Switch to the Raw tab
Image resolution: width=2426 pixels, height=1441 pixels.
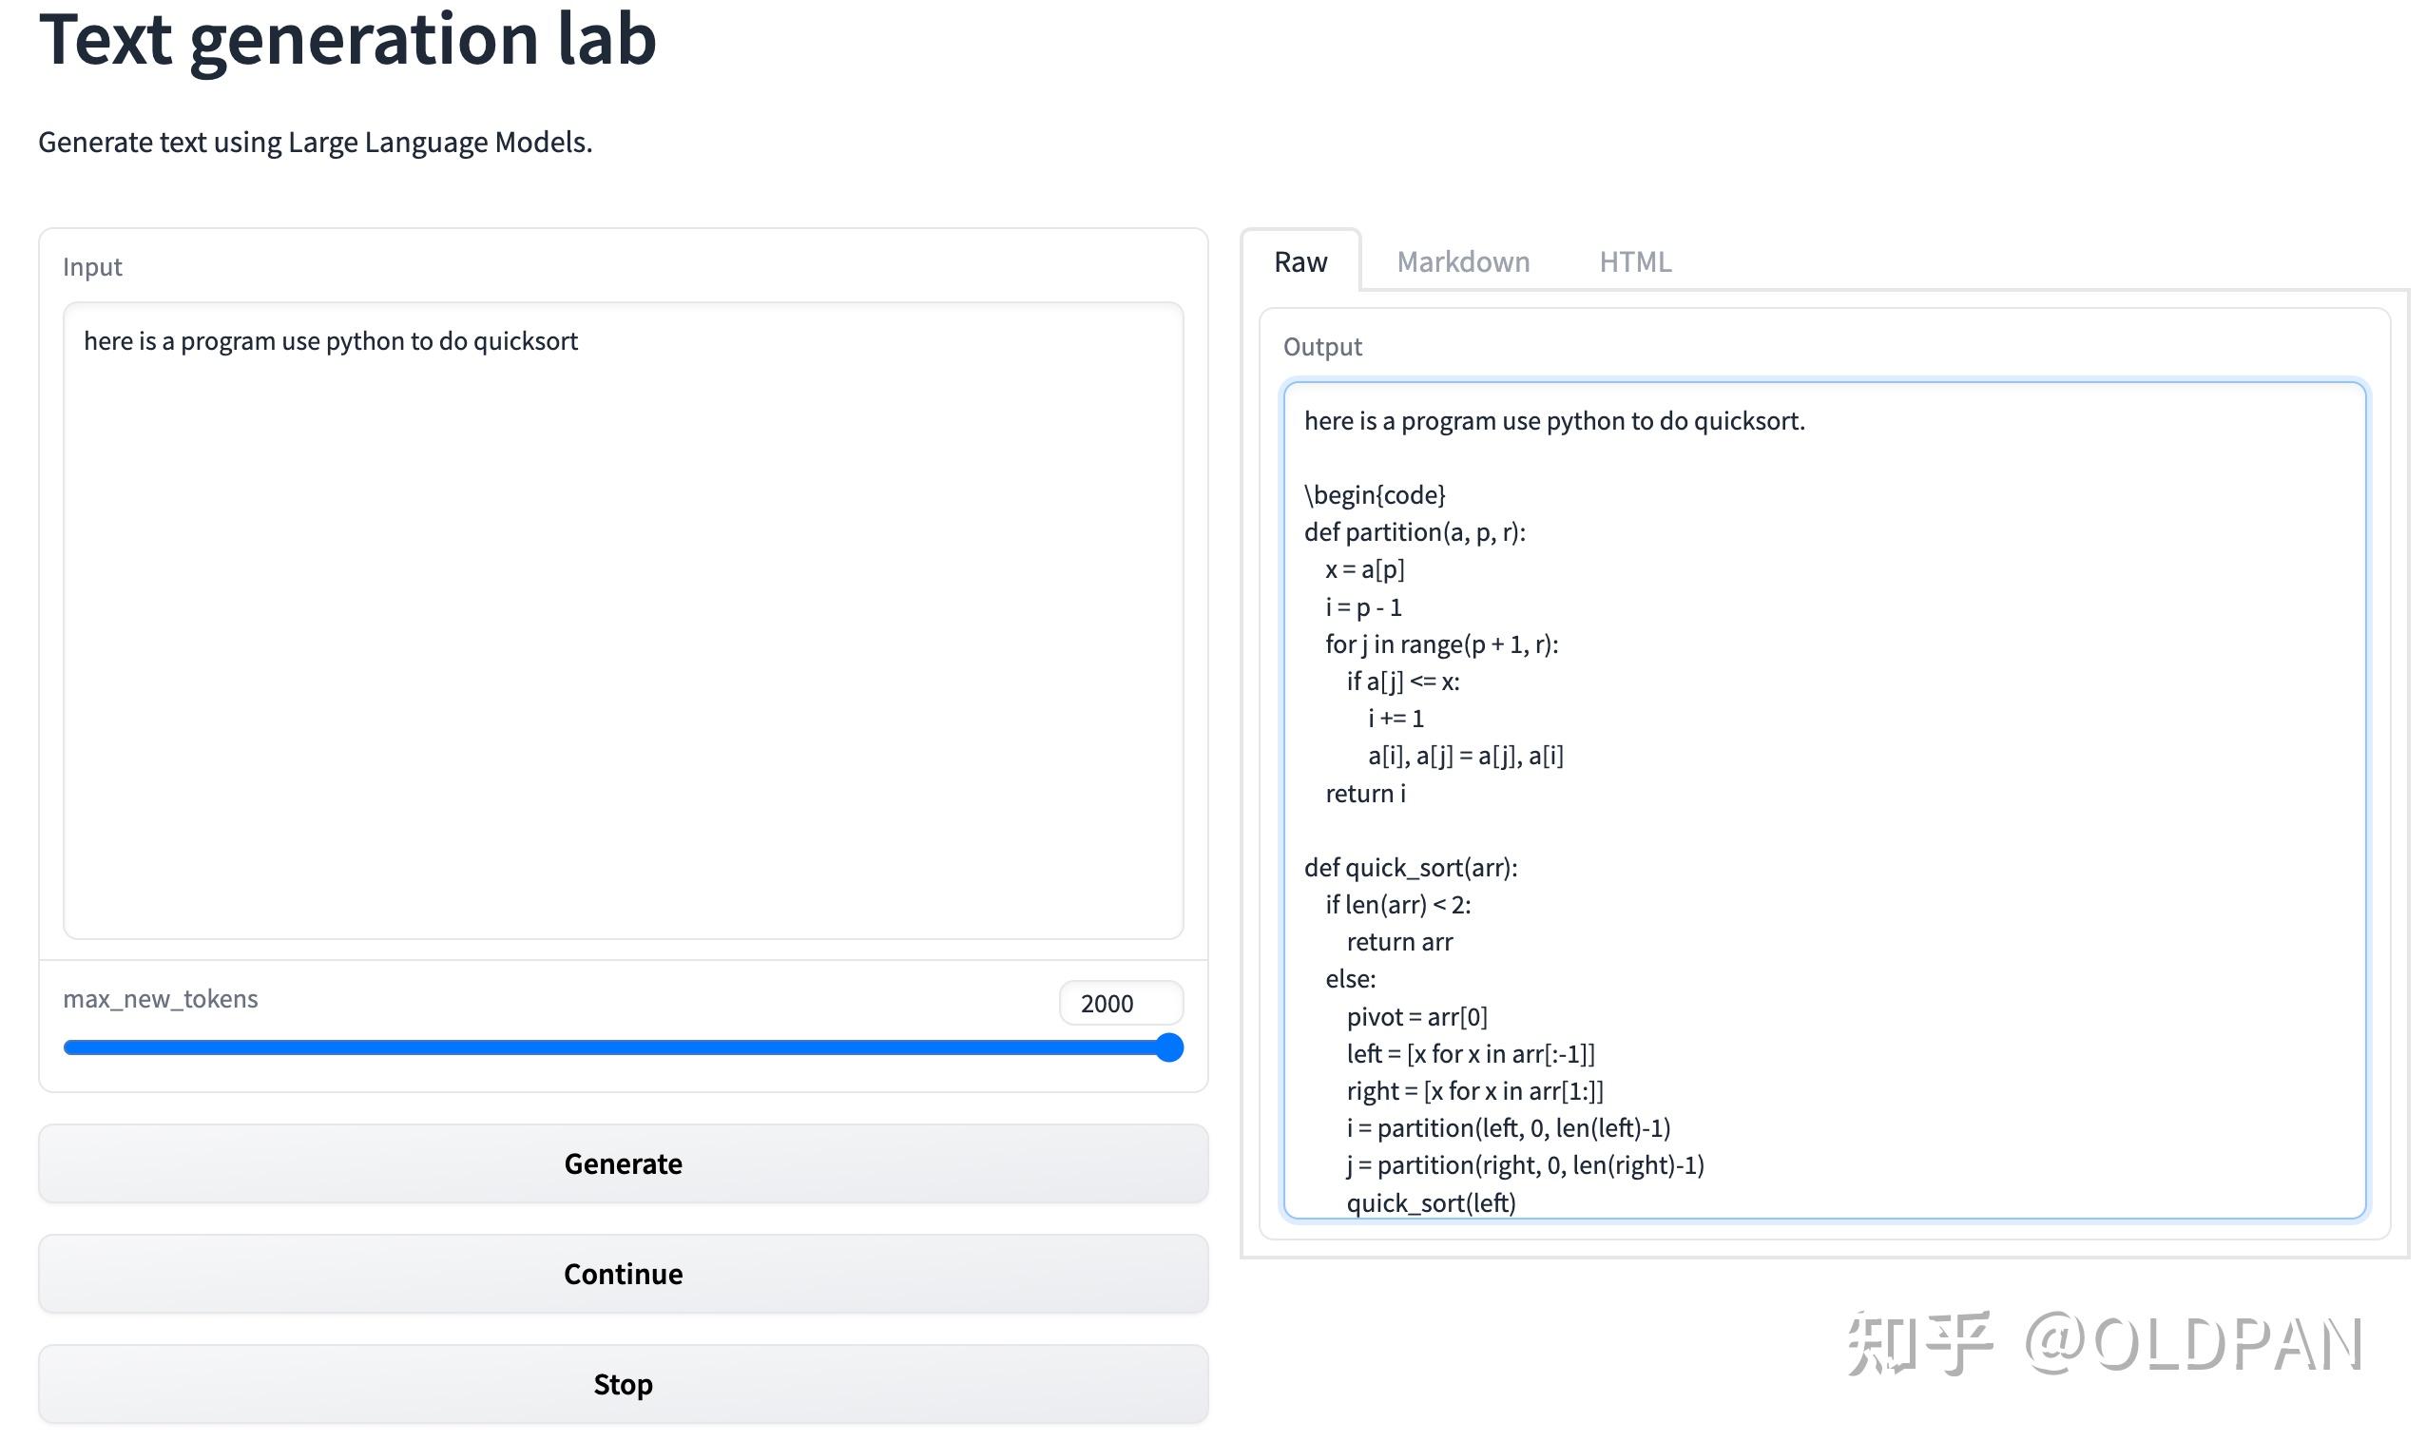tap(1300, 261)
